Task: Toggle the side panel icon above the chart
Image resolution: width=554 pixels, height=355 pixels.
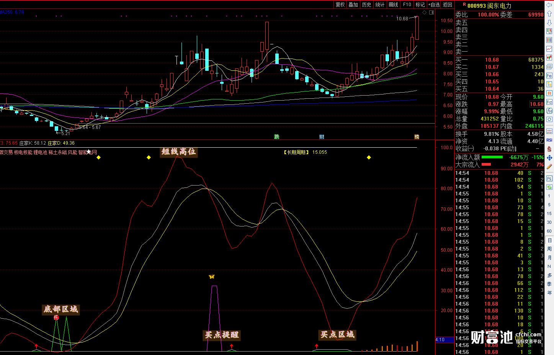Action: point(431,13)
